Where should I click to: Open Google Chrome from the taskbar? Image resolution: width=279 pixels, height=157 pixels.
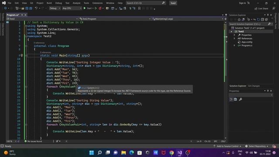coord(171,153)
